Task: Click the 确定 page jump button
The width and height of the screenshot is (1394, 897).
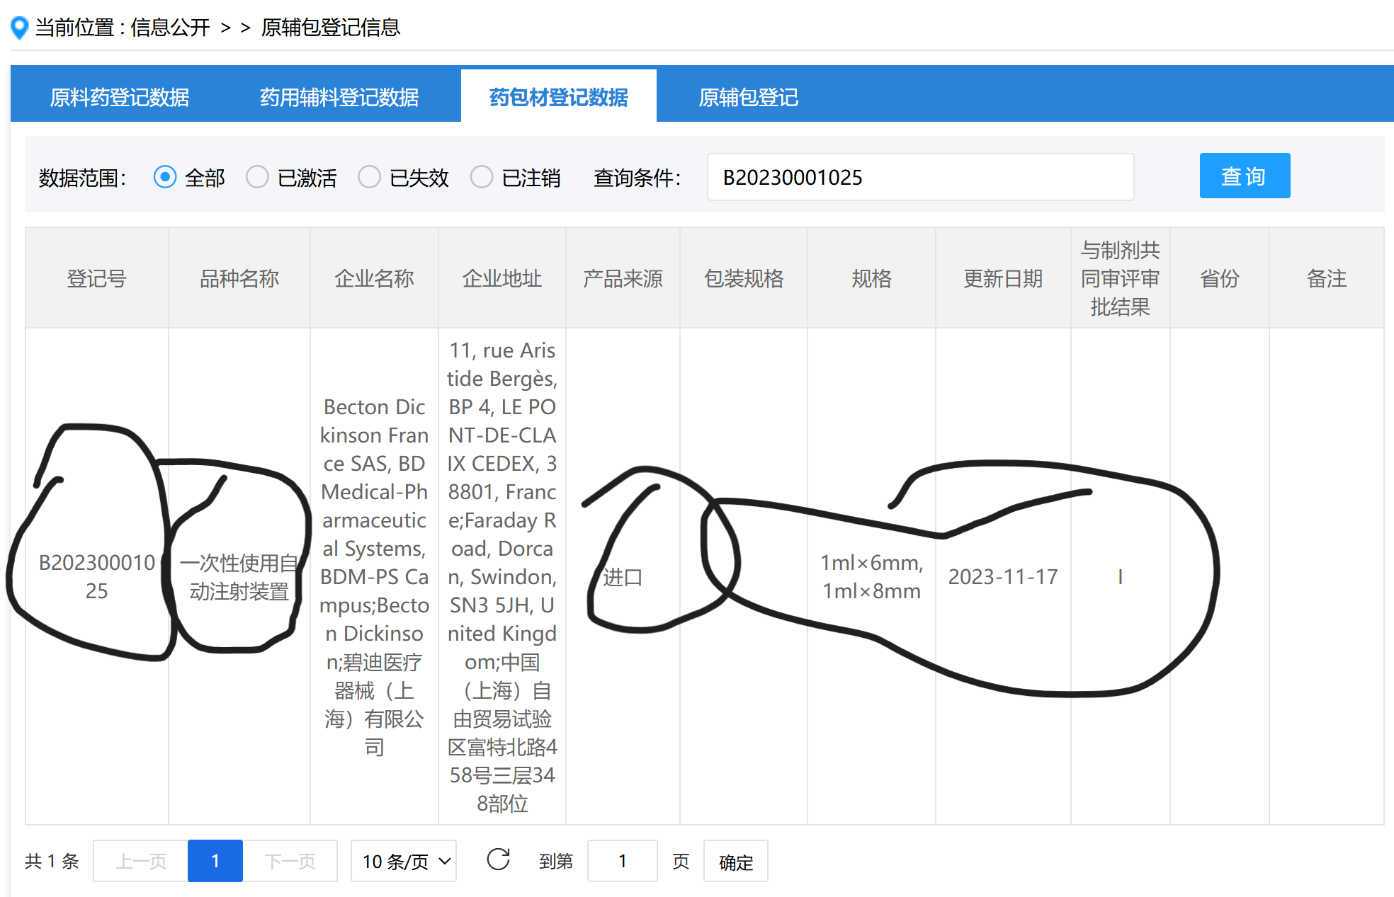Action: tap(735, 862)
